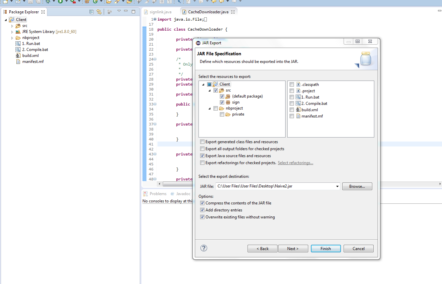Click manifest.mf file icon in export file list
The width and height of the screenshot is (442, 284).
(x=298, y=116)
